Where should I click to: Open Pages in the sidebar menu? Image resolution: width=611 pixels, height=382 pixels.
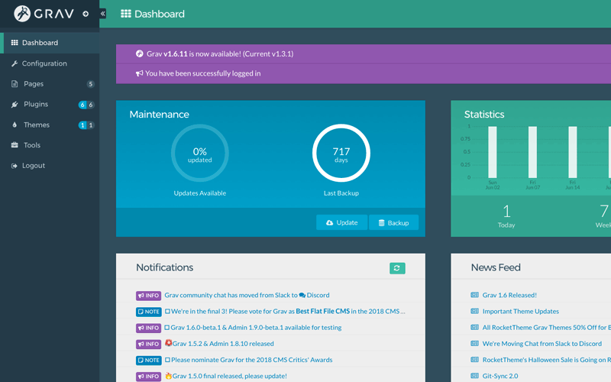[x=50, y=84]
